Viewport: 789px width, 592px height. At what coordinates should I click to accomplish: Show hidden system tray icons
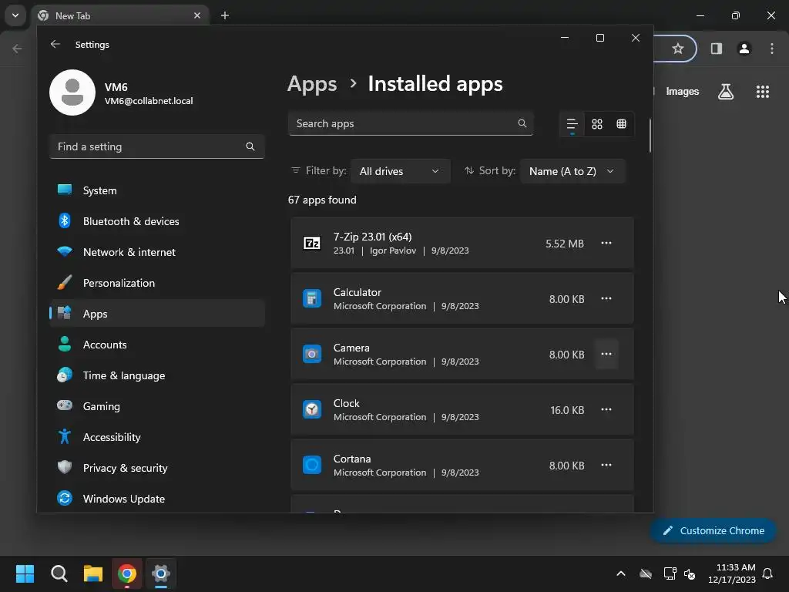pyautogui.click(x=621, y=573)
